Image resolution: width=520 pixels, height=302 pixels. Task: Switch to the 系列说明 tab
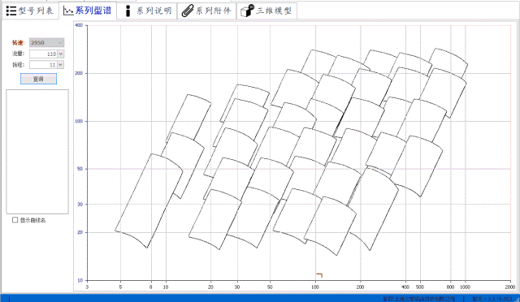pyautogui.click(x=147, y=11)
